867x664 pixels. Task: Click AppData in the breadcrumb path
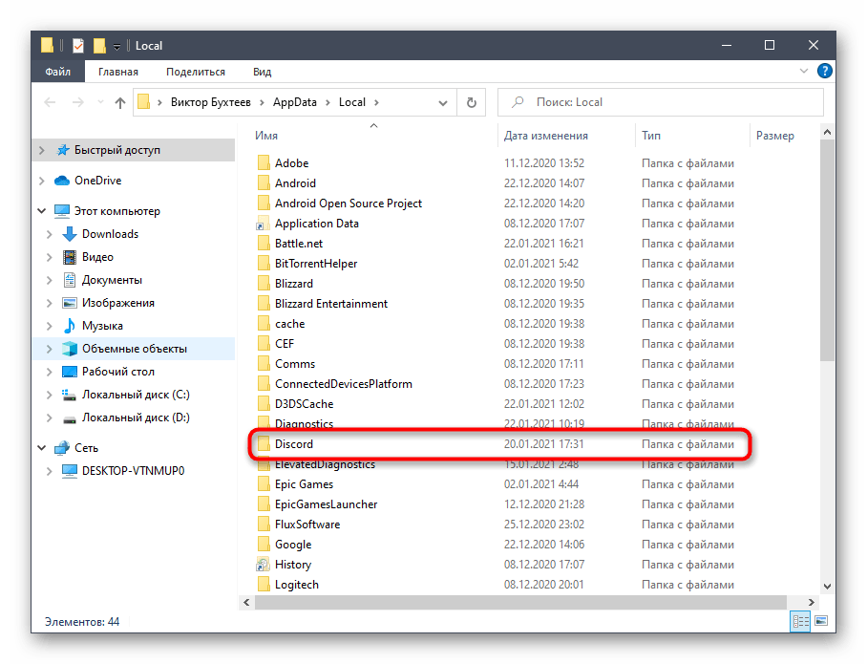pos(298,102)
